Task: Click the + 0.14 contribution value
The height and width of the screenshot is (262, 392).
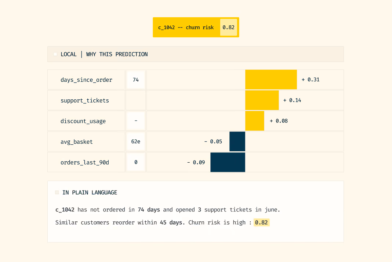Action: pyautogui.click(x=292, y=100)
